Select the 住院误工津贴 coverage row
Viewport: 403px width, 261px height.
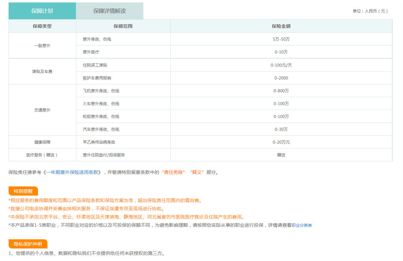tap(95, 65)
